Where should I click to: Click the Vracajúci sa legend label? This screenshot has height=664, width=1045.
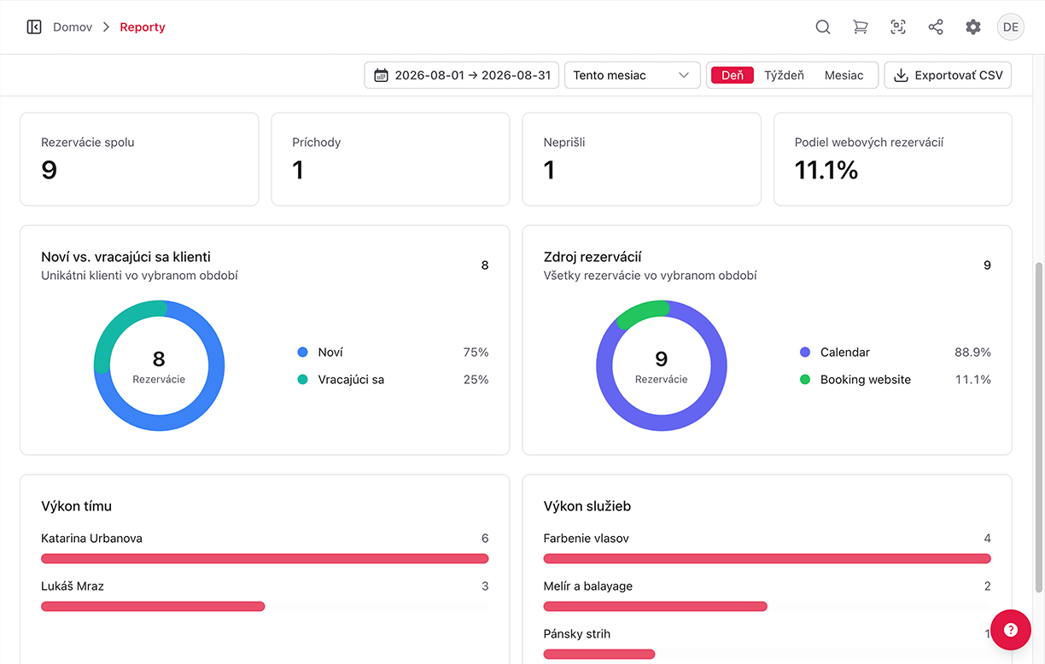point(351,379)
